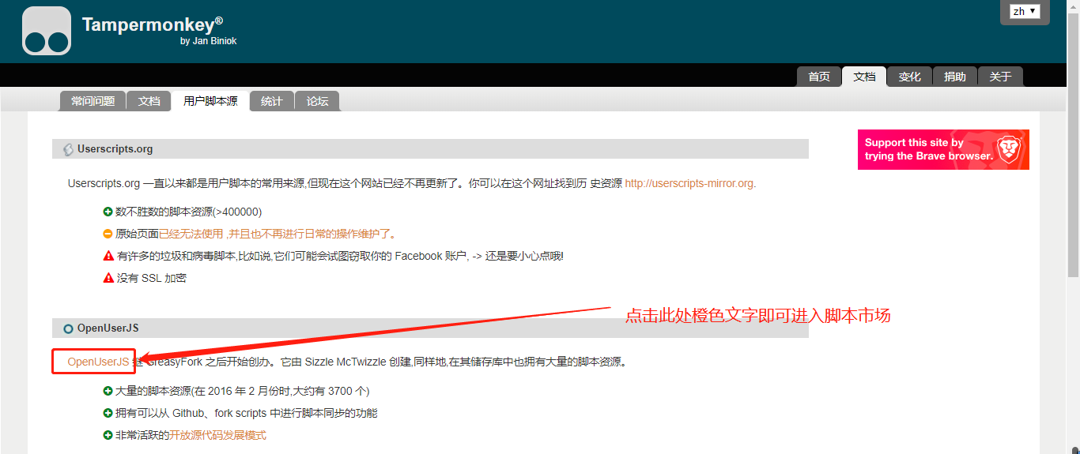Click the Userscripts.org section header icon
Viewport: 1080px width, 454px height.
pyautogui.click(x=69, y=149)
